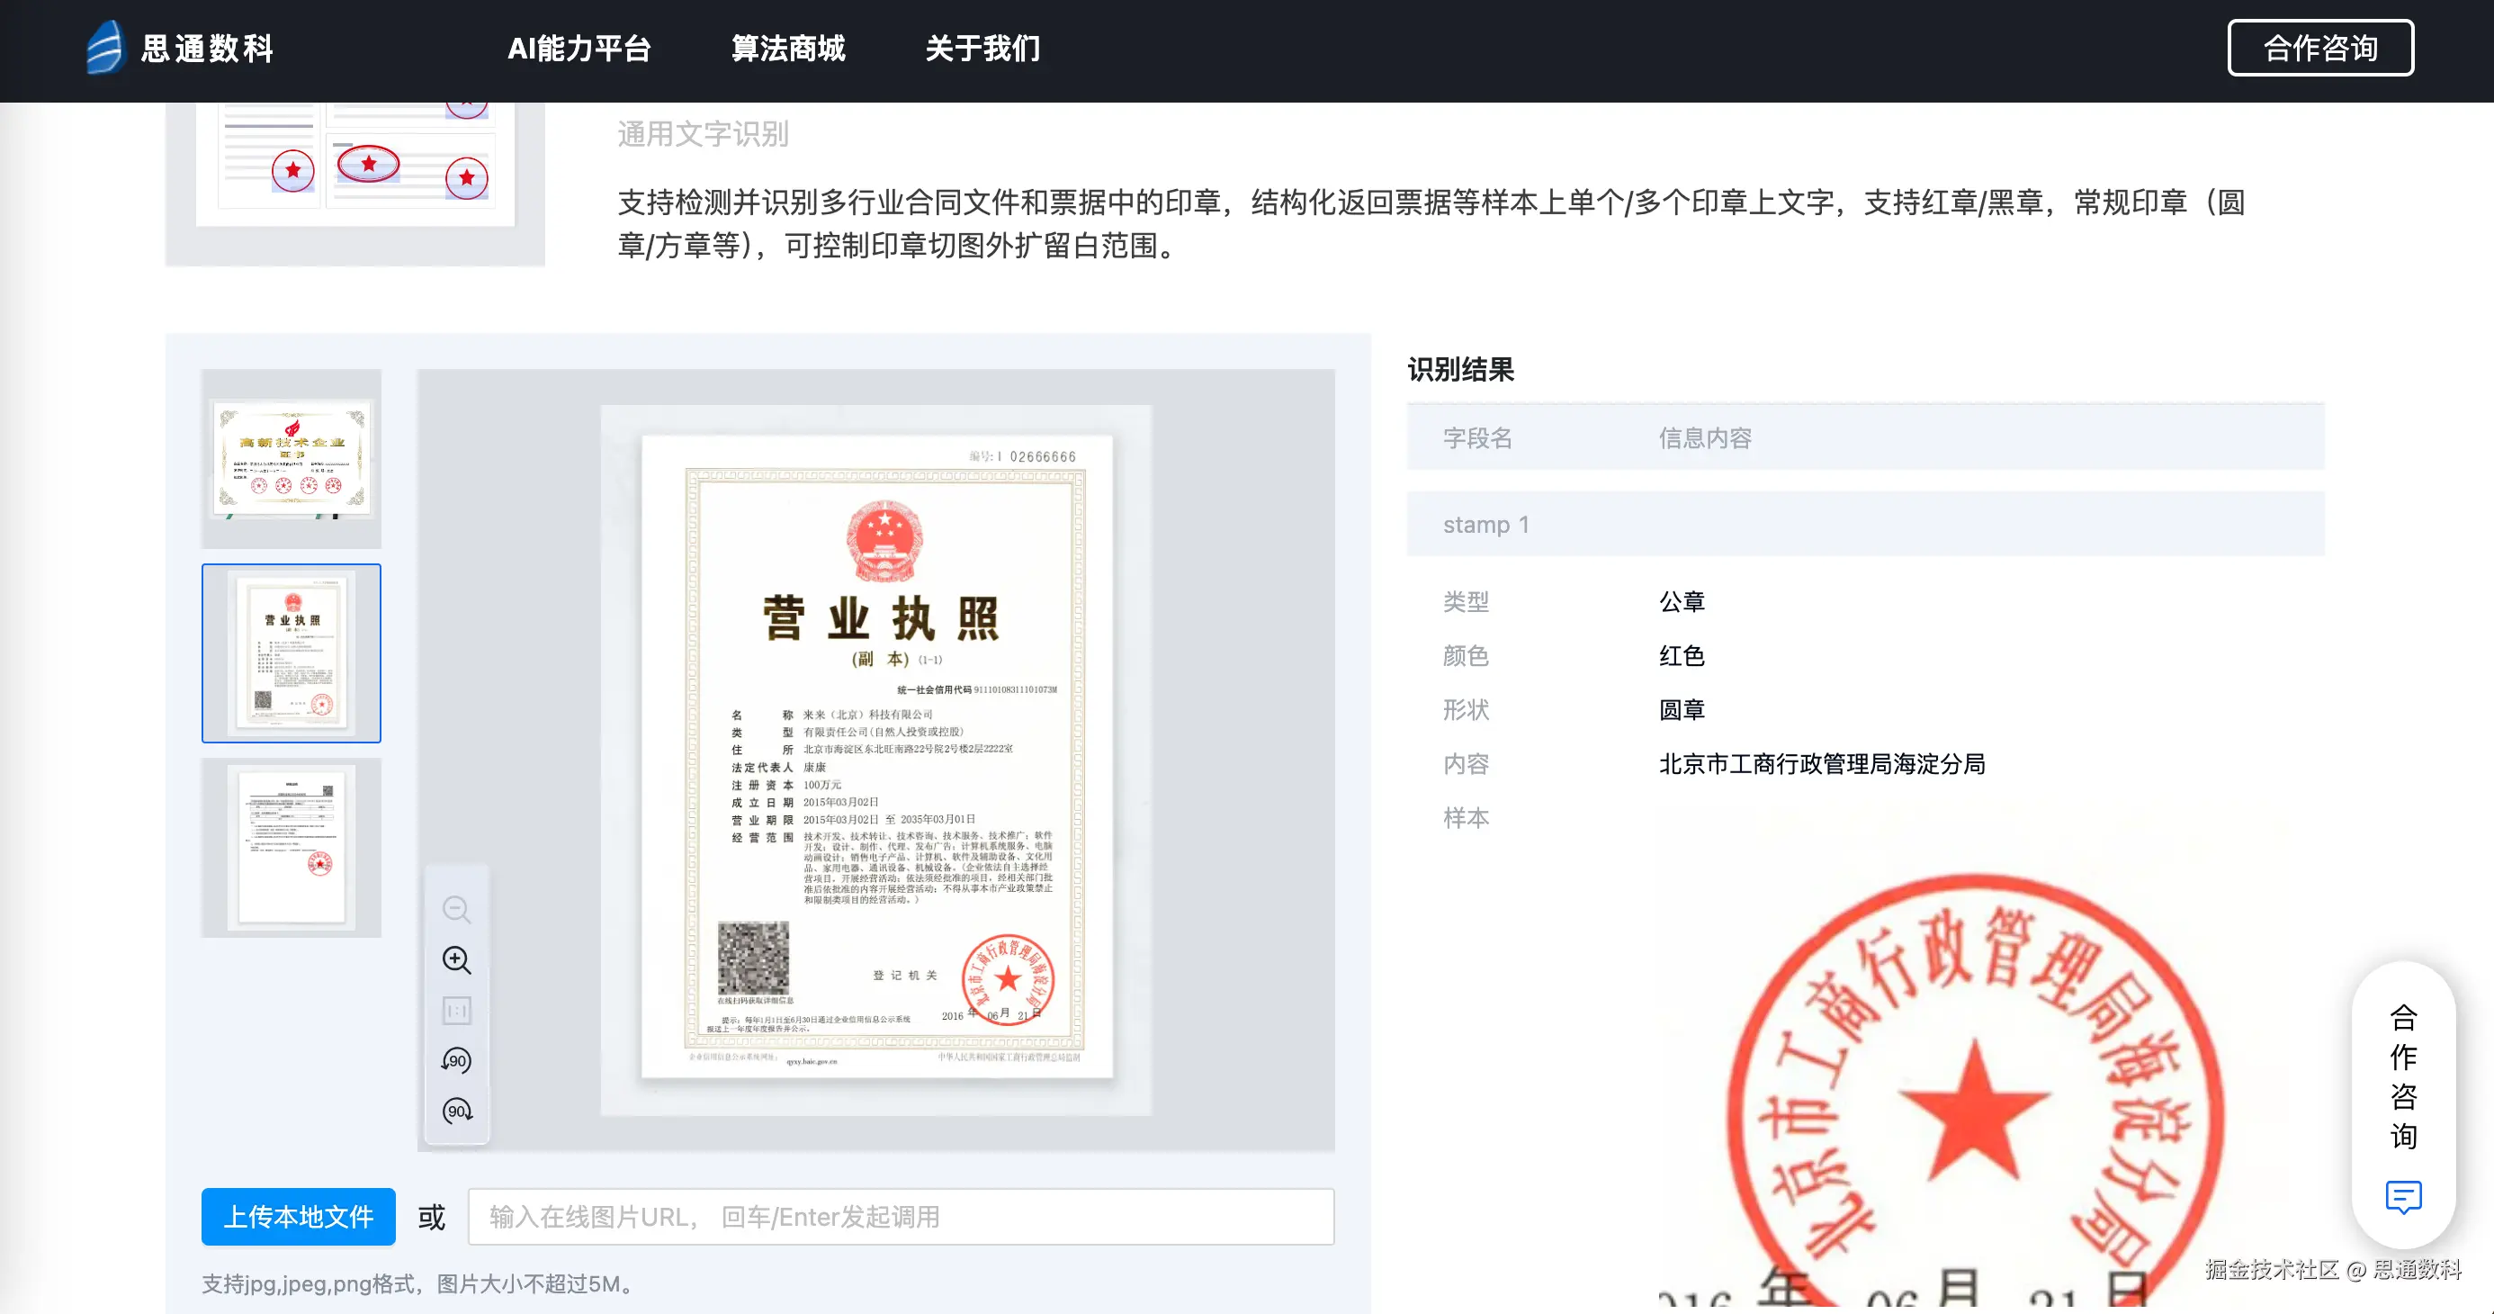This screenshot has width=2494, height=1314.
Task: Focus the online image URL input
Action: tap(901, 1216)
